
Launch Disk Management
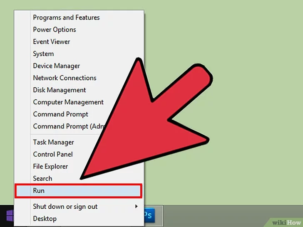tap(60, 90)
